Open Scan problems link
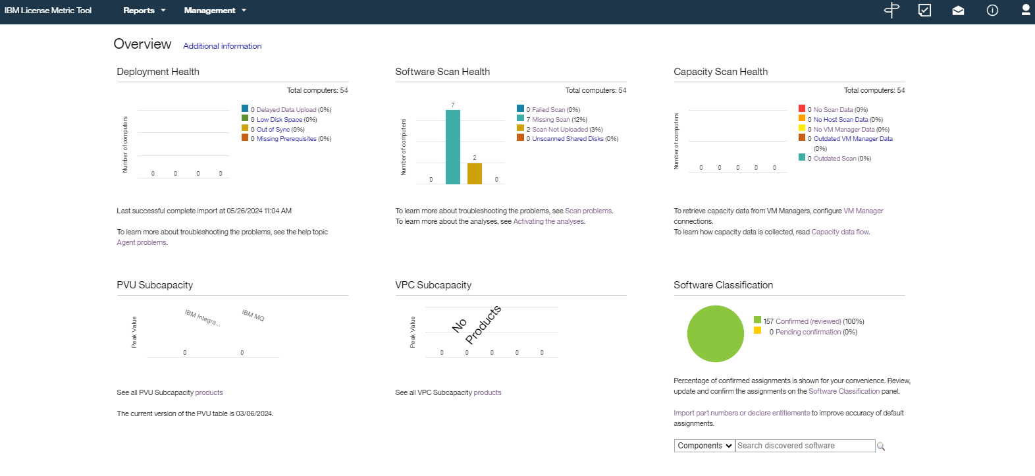This screenshot has width=1035, height=476. tap(588, 211)
